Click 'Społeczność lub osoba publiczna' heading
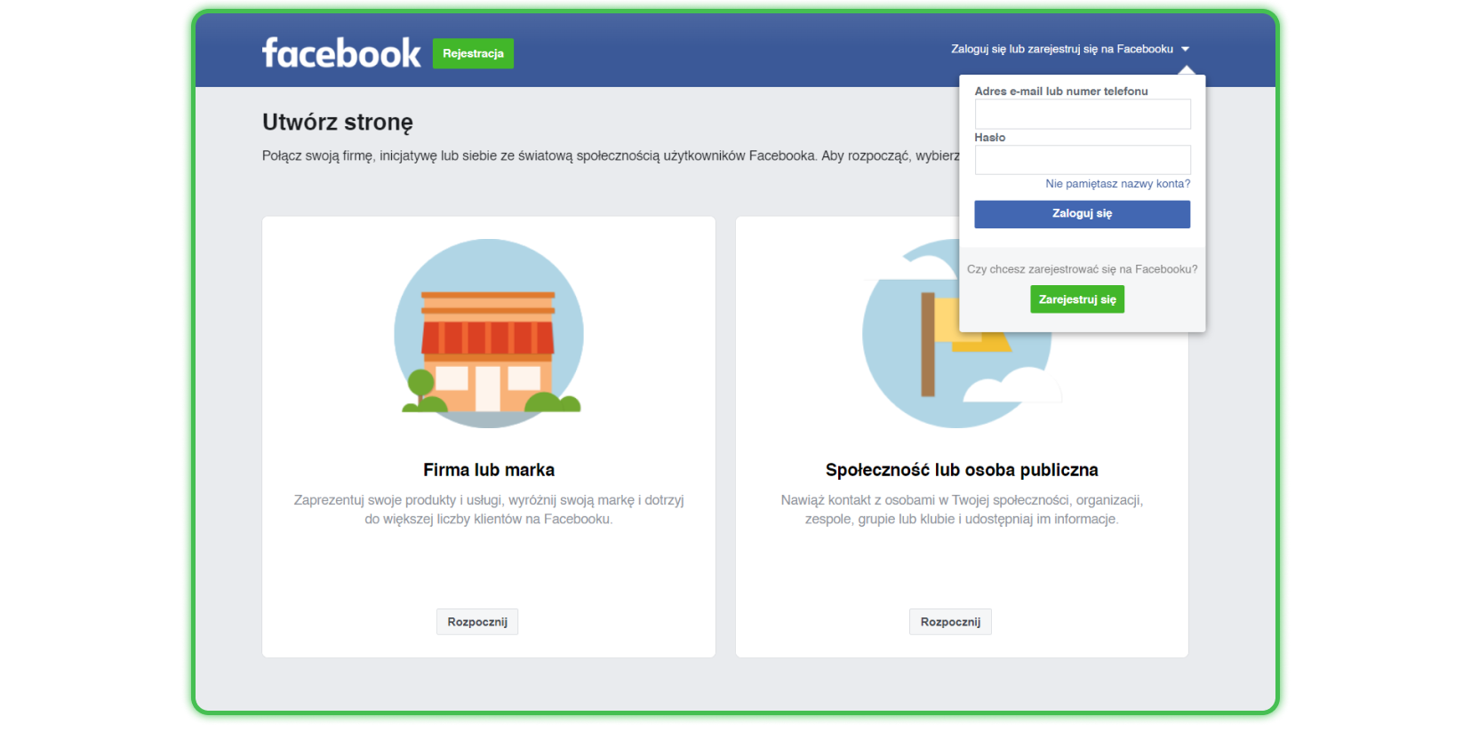1471x740 pixels. point(962,470)
